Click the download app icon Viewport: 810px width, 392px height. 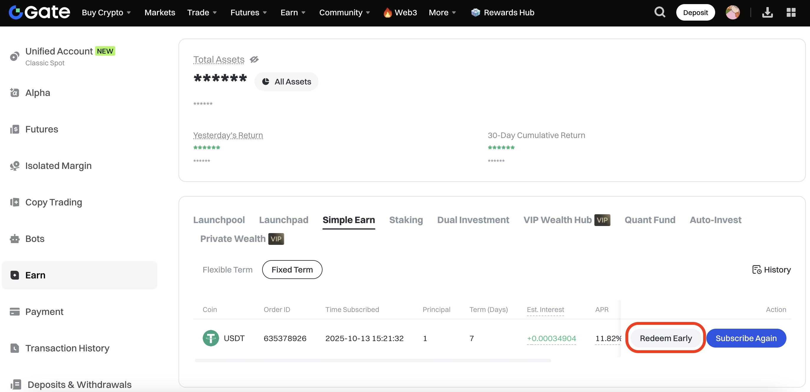point(767,13)
